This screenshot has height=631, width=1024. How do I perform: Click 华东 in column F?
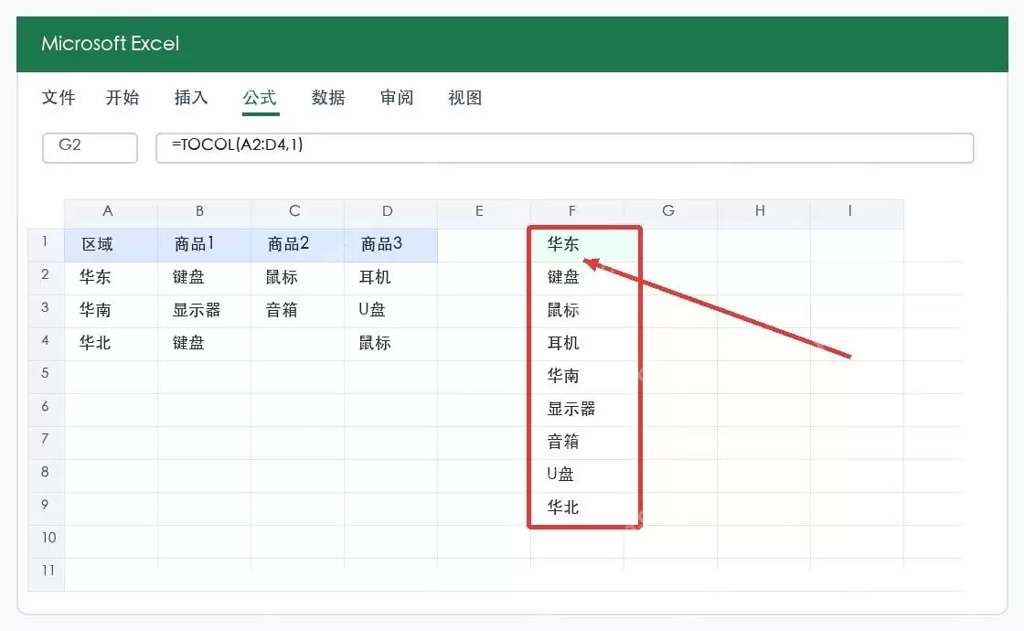(577, 245)
